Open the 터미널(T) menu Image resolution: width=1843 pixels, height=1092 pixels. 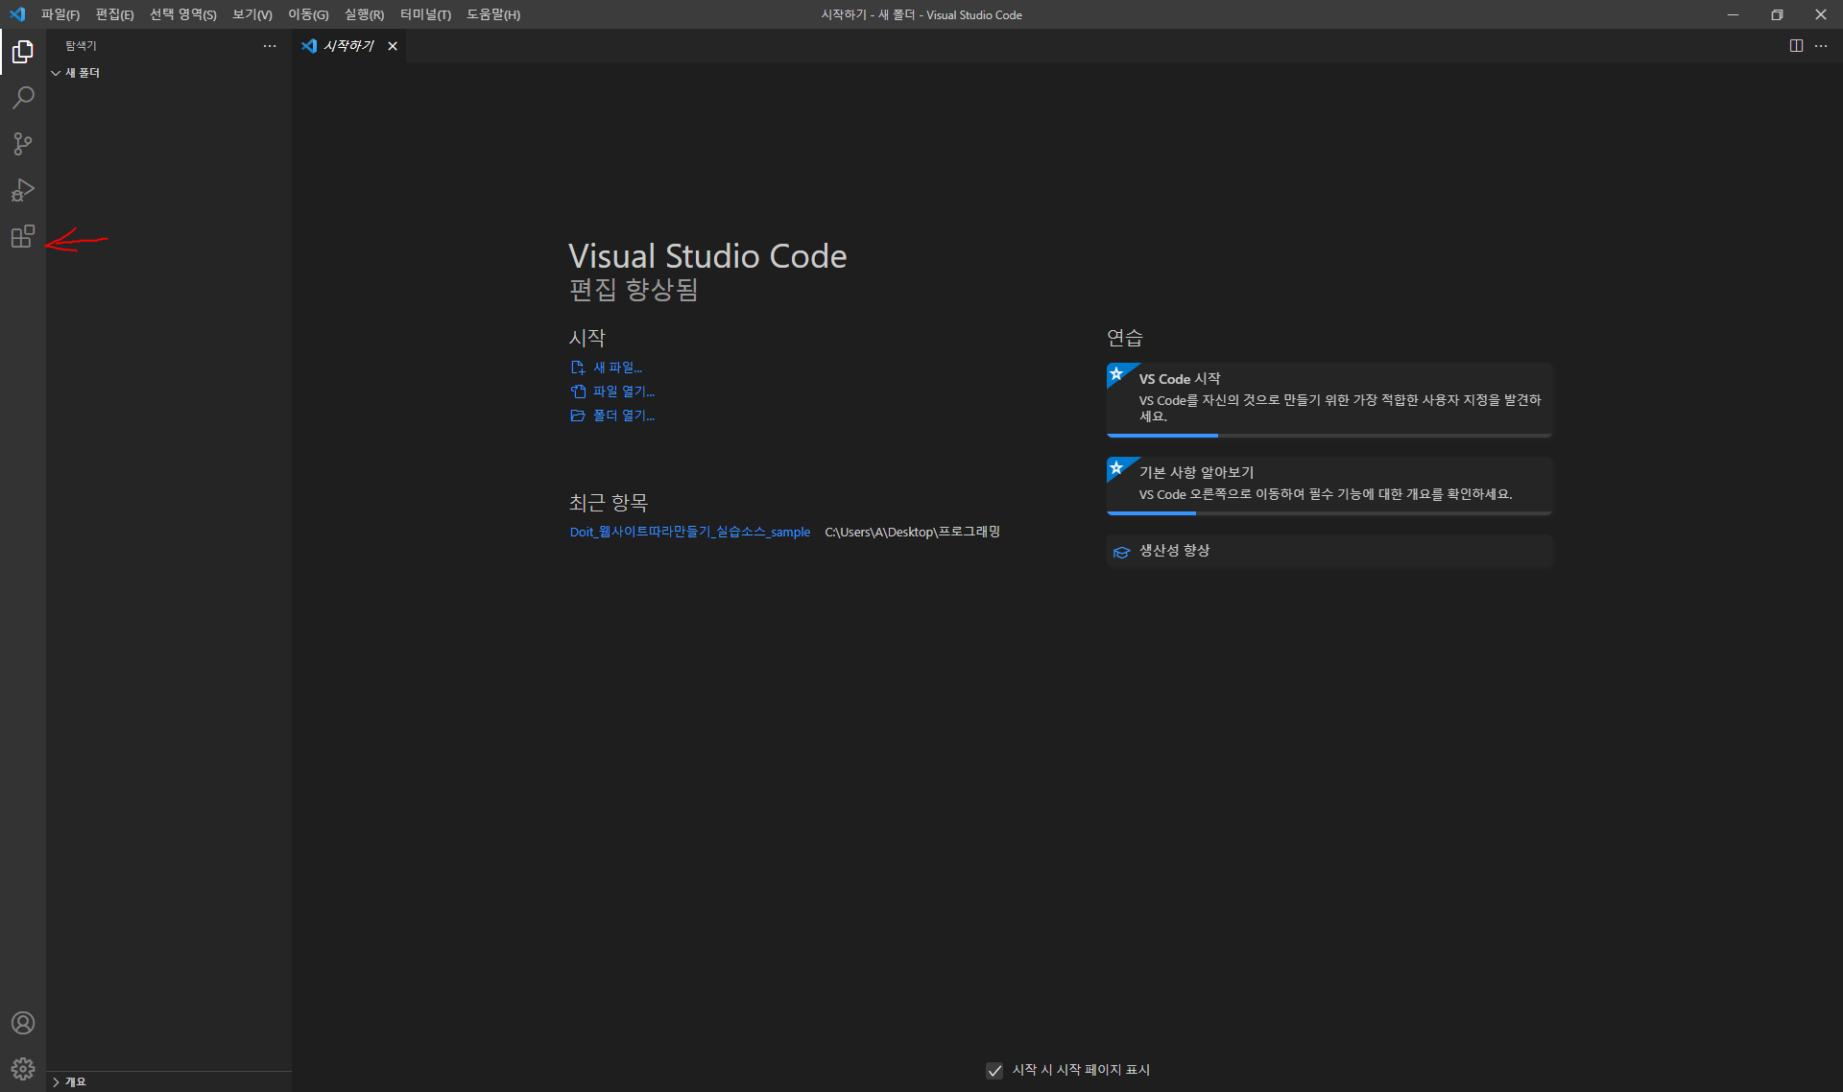click(x=425, y=14)
